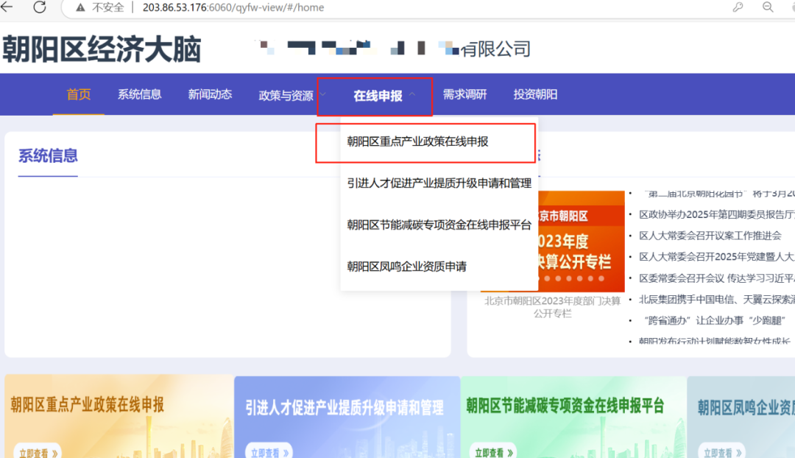Click the 系统信息 section heading
This screenshot has height=458, width=795.
click(x=48, y=155)
